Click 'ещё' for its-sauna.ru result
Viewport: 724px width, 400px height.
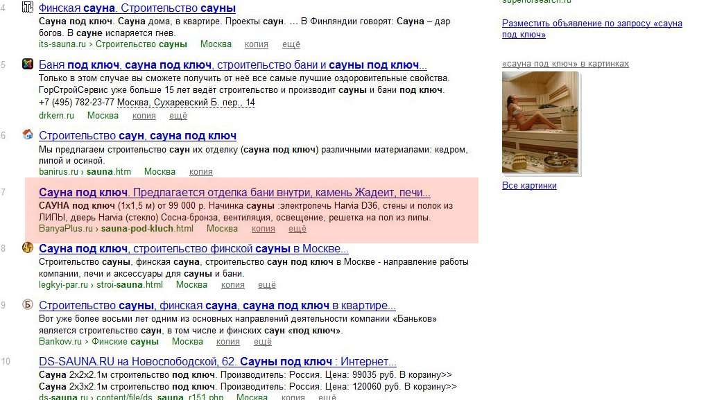[291, 44]
